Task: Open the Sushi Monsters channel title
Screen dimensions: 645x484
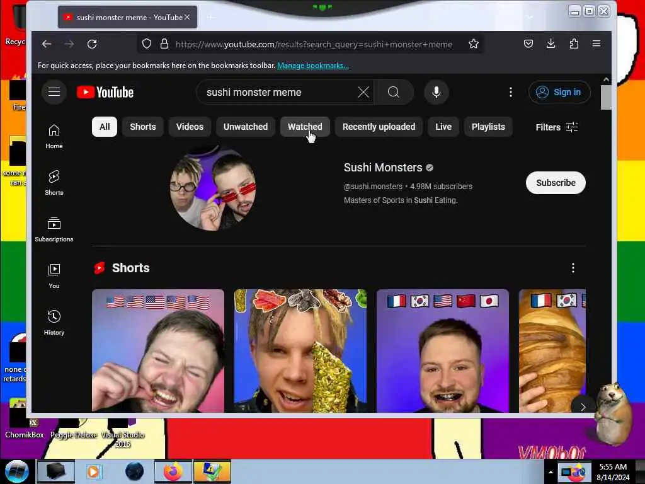Action: tap(383, 168)
